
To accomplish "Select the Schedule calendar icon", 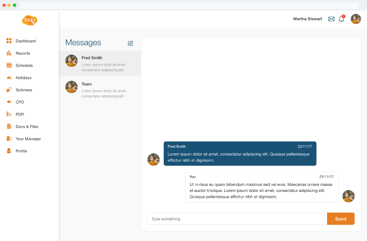I will (x=9, y=65).
